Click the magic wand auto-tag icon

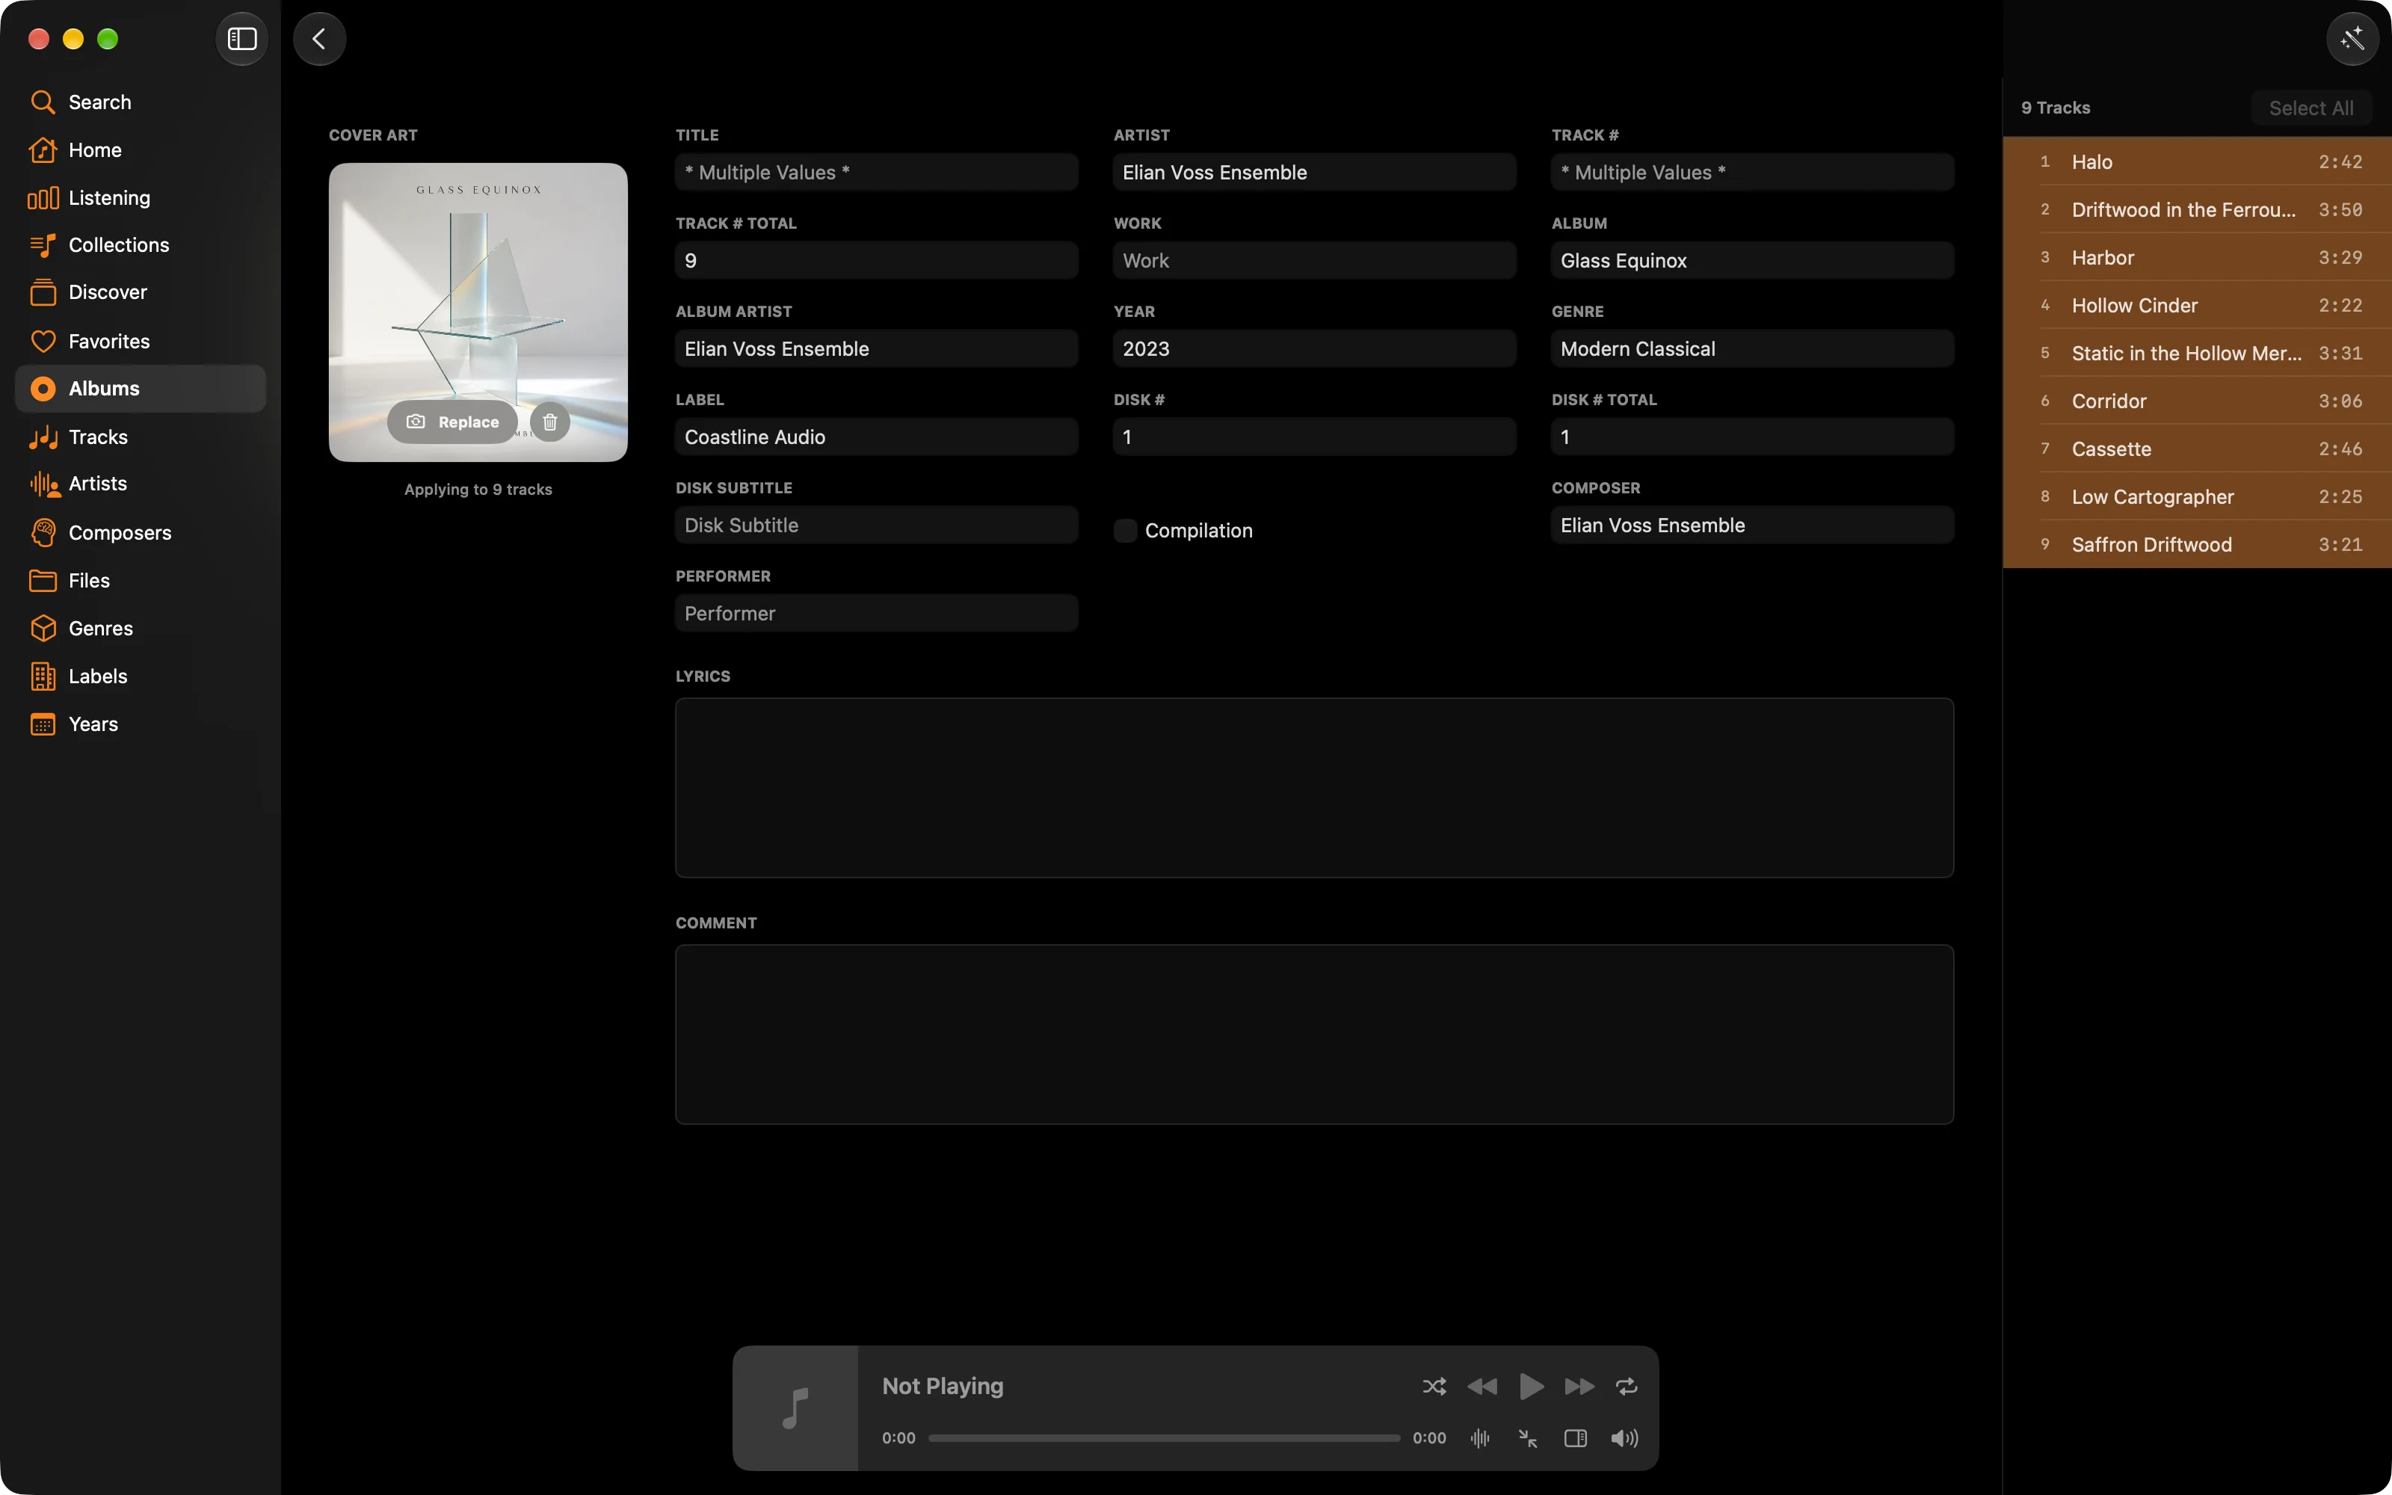2352,39
